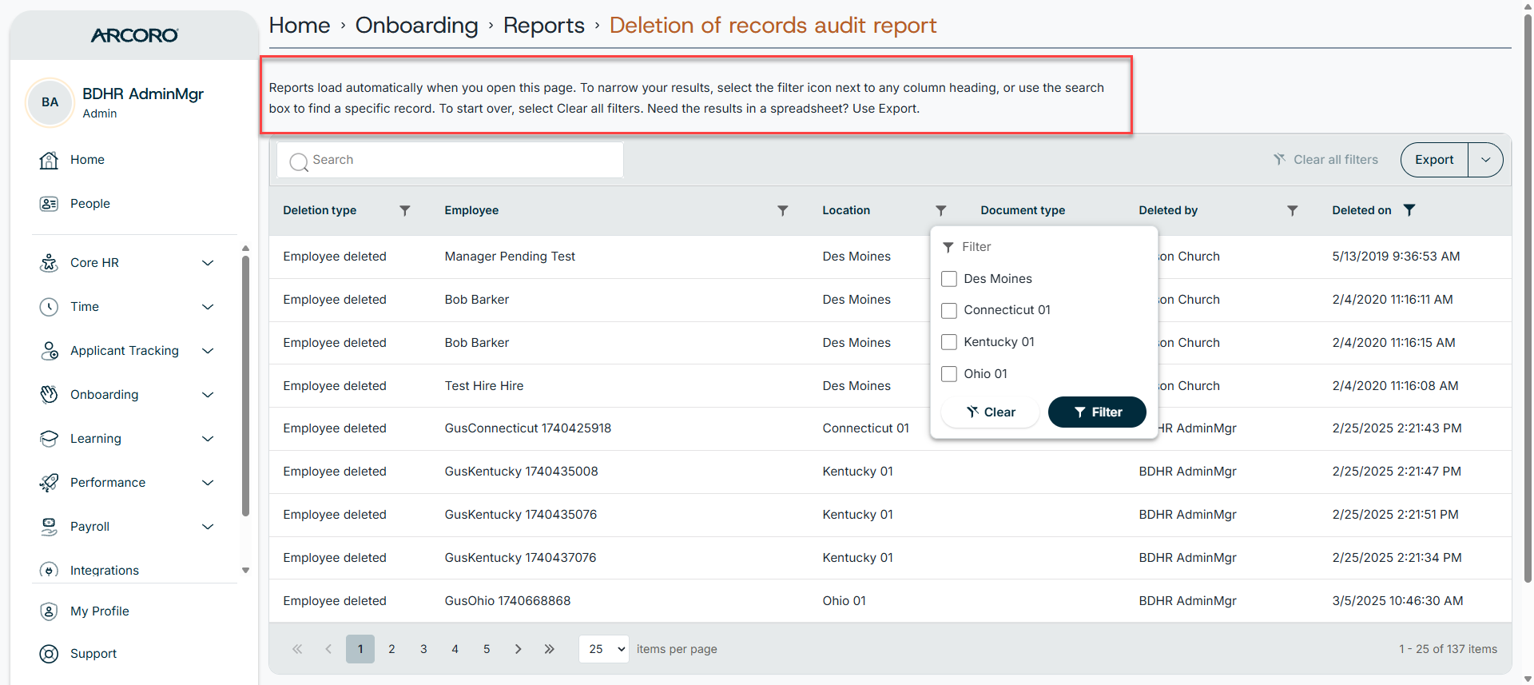Click the My Profile shield icon
The height and width of the screenshot is (685, 1534).
click(49, 611)
